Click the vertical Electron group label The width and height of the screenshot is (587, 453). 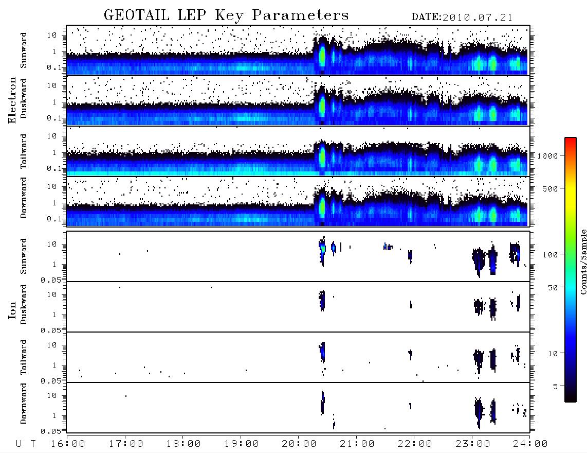pyautogui.click(x=12, y=100)
